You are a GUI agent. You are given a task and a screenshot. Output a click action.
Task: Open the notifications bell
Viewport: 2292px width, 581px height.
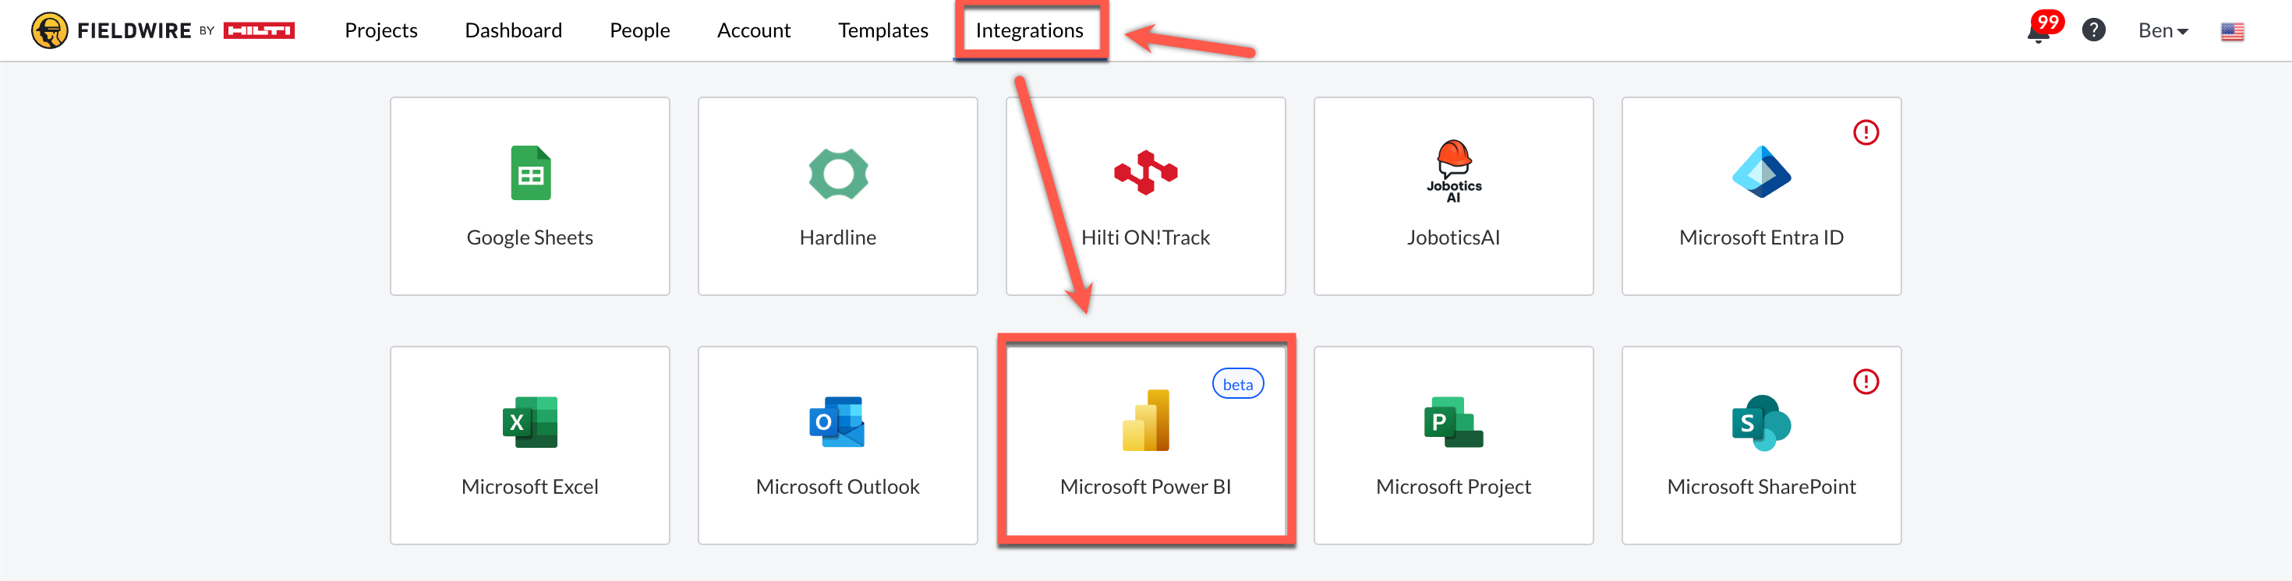point(2036,32)
